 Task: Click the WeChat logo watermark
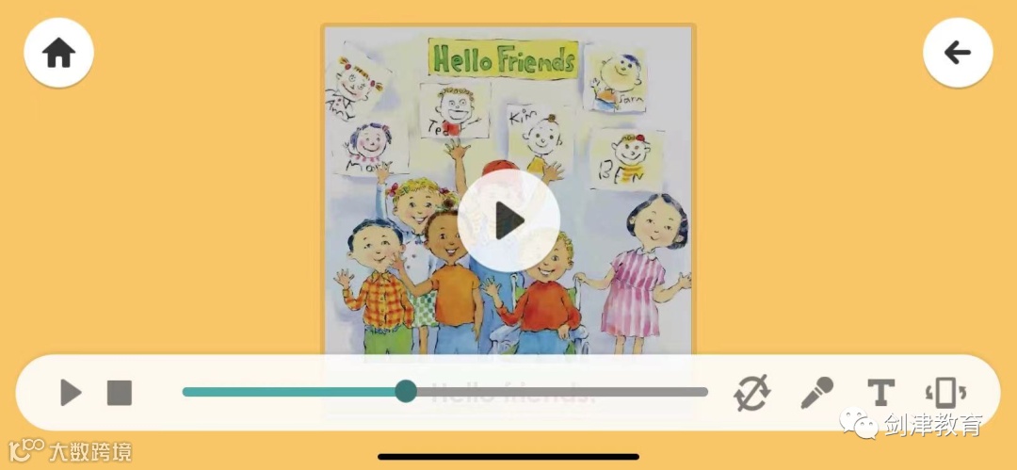click(860, 423)
